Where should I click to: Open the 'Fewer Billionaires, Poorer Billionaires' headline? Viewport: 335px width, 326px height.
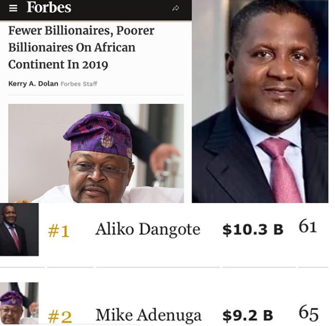pos(81,47)
